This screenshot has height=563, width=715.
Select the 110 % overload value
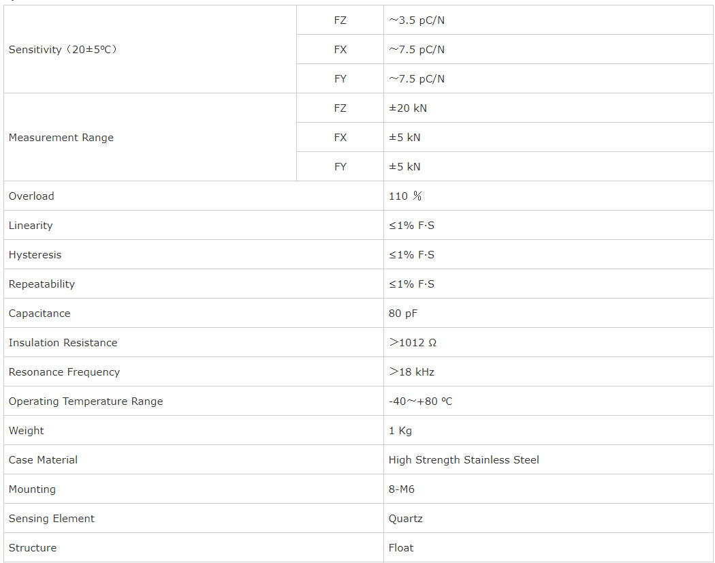pos(405,196)
